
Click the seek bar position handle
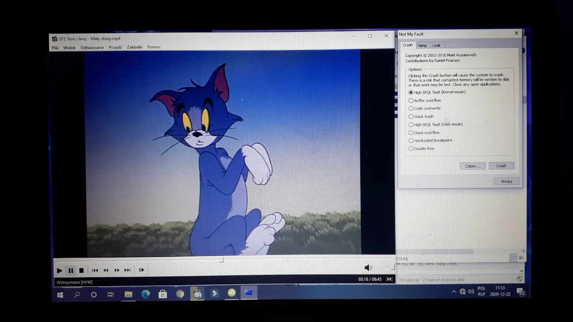221,259
